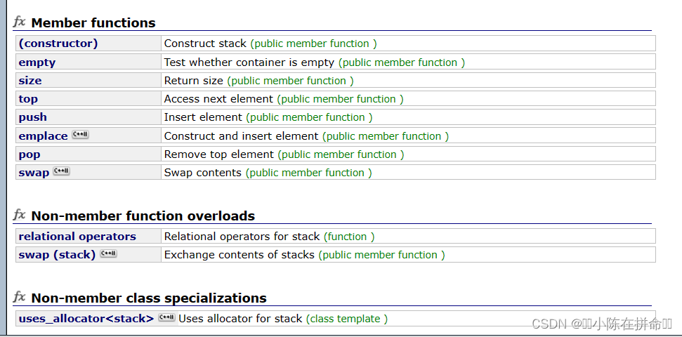Open the (constructor) link
The width and height of the screenshot is (682, 337).
click(x=58, y=44)
